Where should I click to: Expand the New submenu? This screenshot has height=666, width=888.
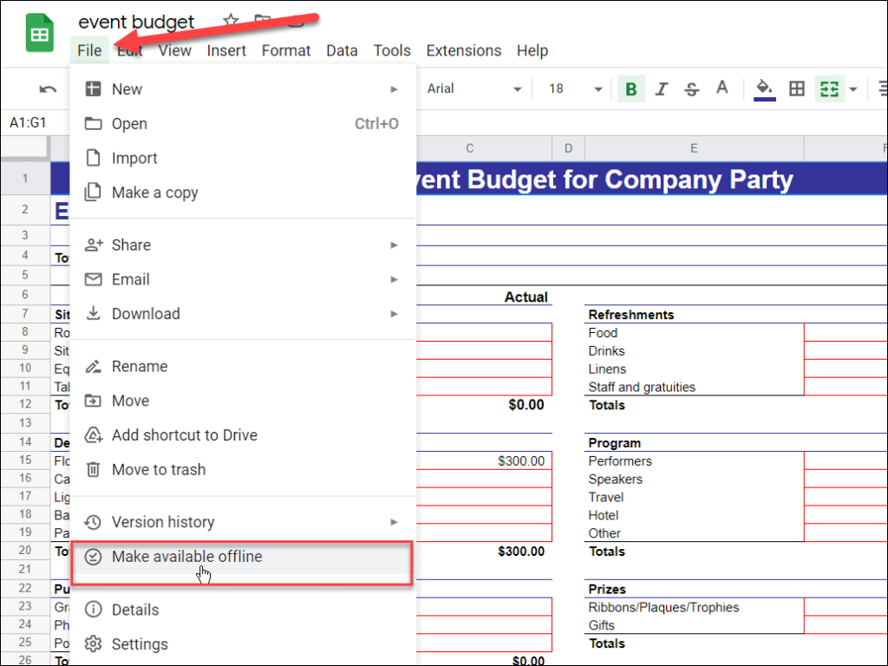pyautogui.click(x=243, y=89)
